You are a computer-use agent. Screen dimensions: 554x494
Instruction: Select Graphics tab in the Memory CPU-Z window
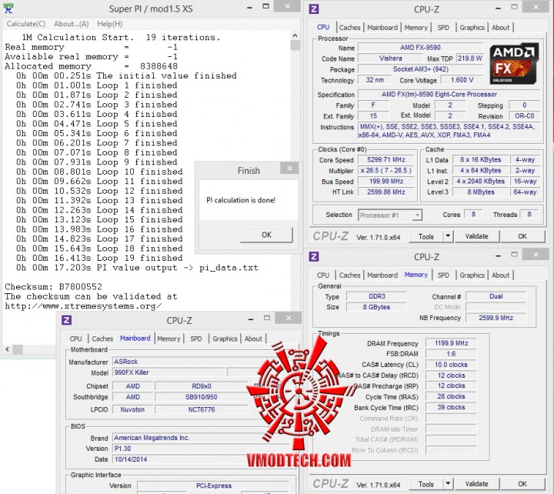point(472,275)
